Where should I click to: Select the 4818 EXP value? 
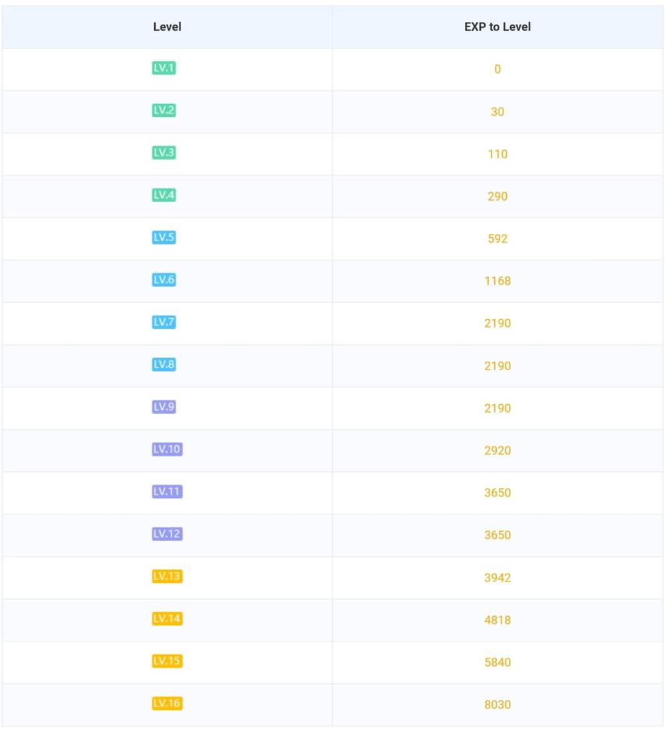497,620
